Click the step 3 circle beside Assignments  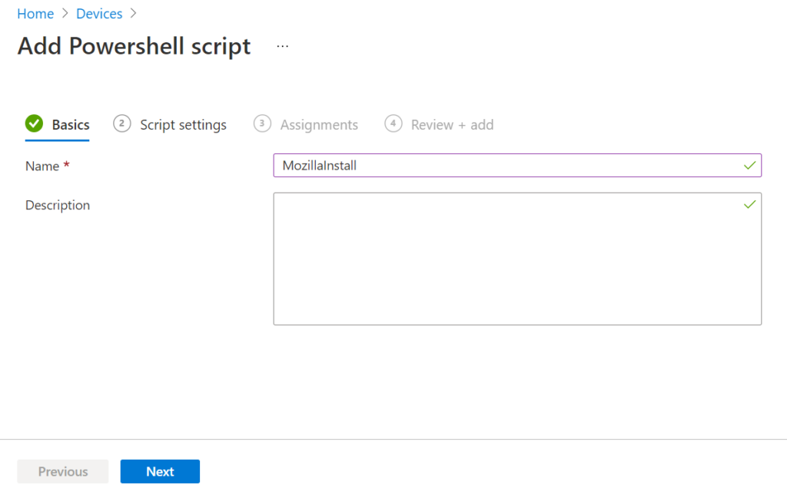coord(261,124)
